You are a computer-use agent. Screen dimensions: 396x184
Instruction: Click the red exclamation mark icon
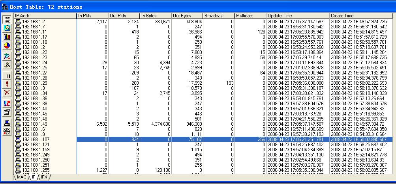coord(7,84)
